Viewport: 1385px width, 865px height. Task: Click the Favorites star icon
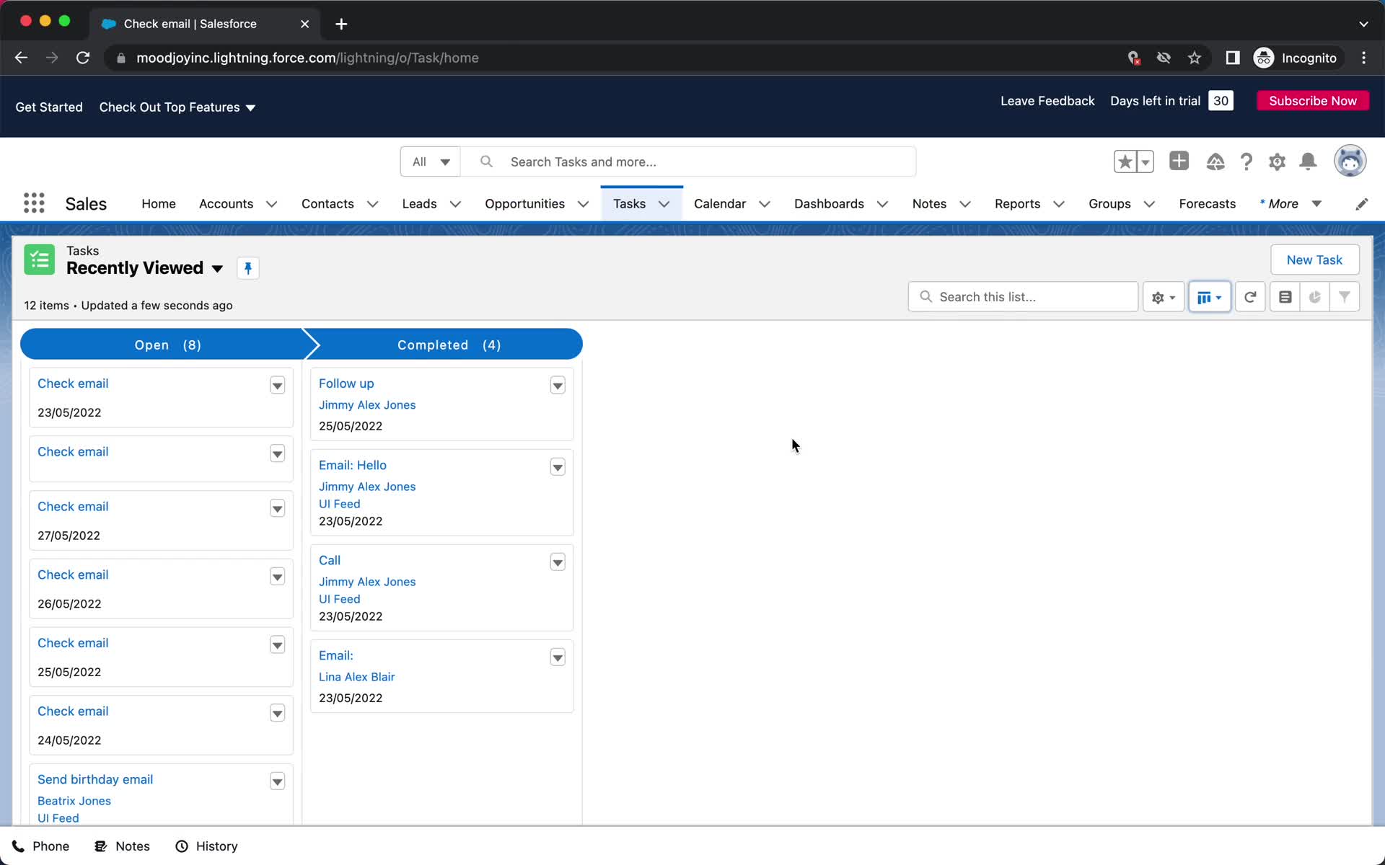1125,161
